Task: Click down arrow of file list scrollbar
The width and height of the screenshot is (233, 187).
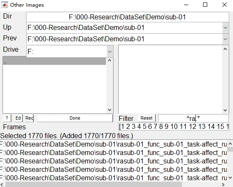Action: pyautogui.click(x=225, y=110)
